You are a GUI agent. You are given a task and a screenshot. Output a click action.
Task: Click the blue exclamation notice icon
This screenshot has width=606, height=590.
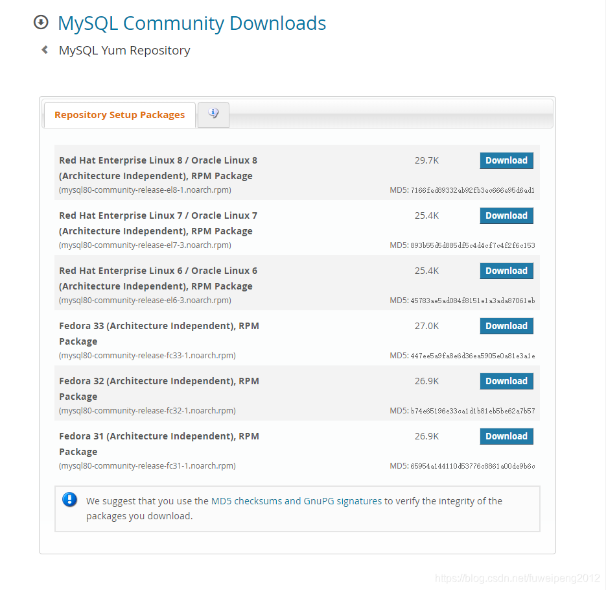point(69,499)
